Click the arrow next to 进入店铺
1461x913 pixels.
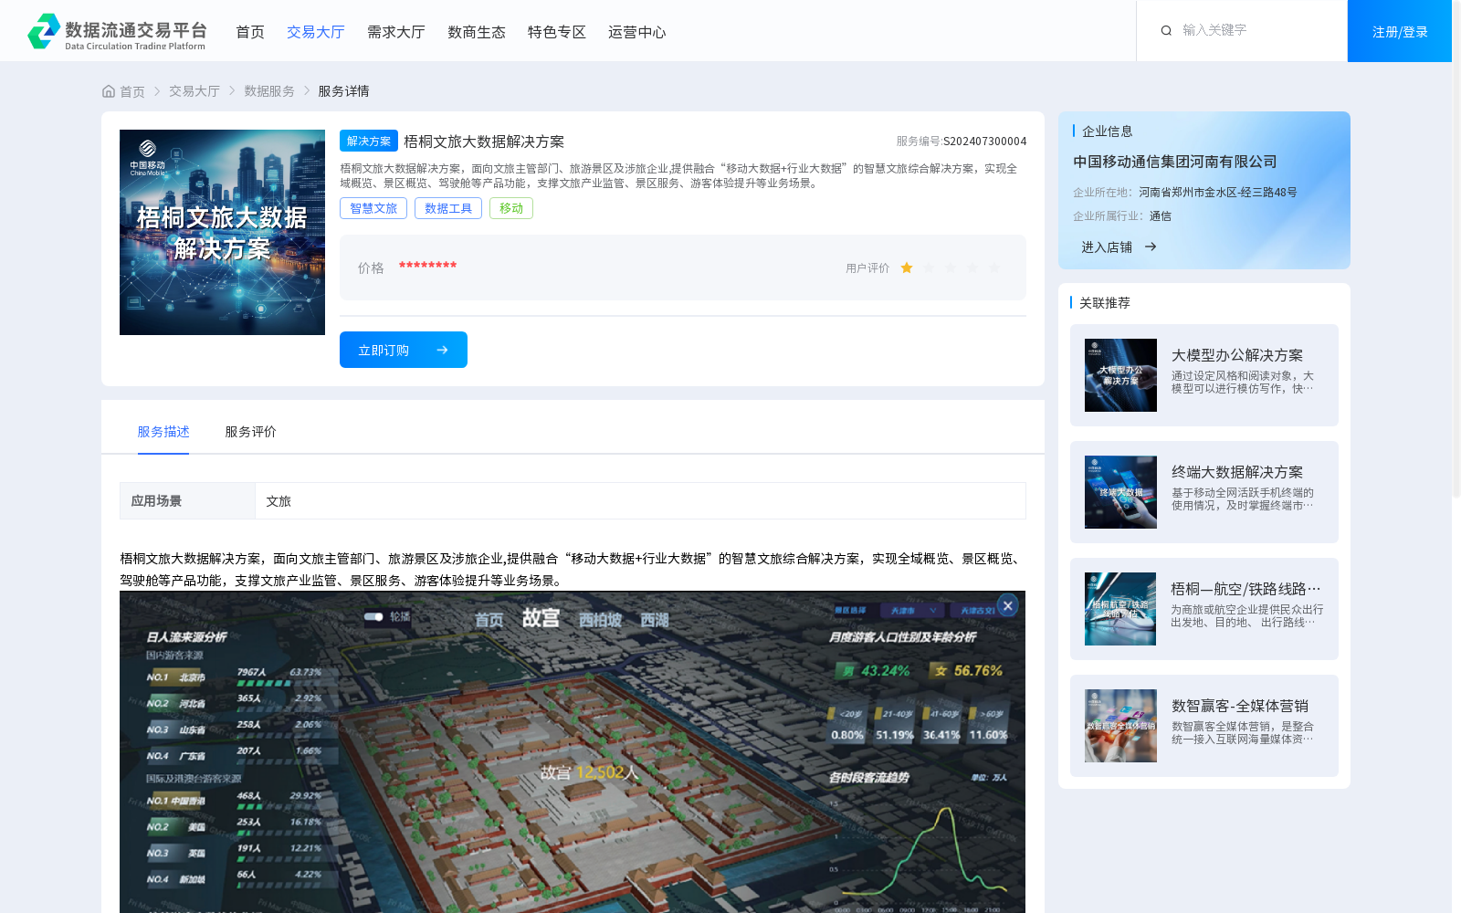(x=1151, y=247)
